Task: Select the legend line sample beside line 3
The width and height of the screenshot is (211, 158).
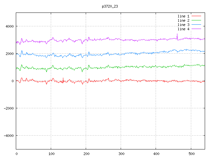Action: click(196, 25)
